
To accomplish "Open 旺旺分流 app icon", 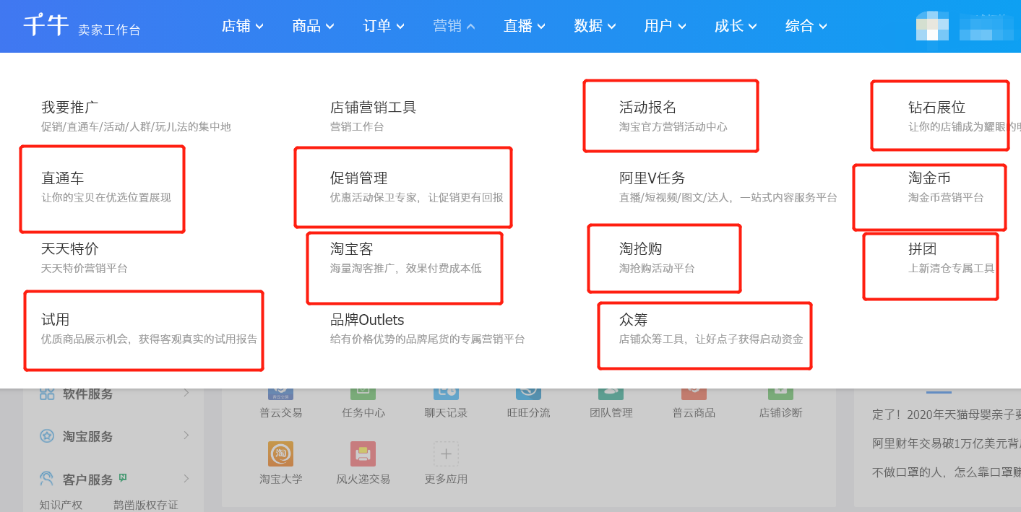I will (528, 394).
